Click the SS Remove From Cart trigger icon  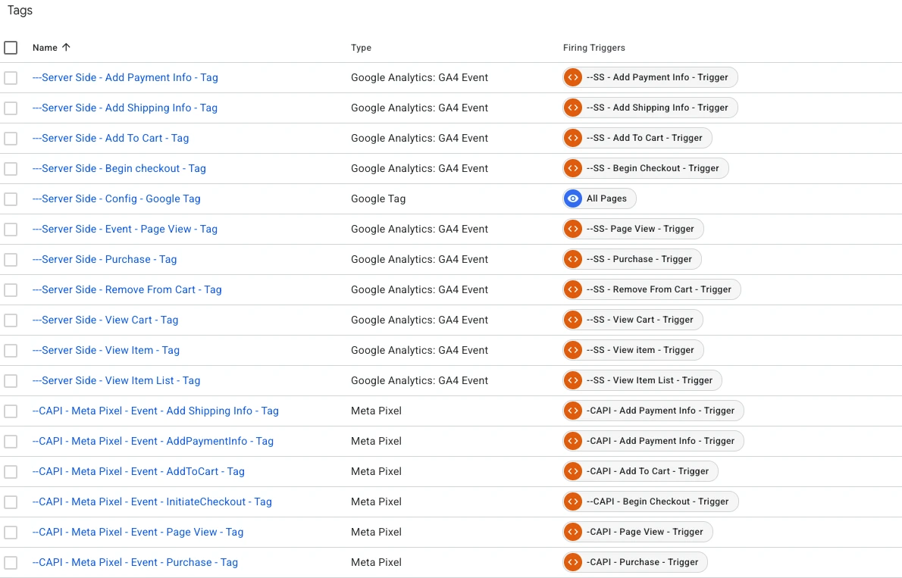point(573,289)
